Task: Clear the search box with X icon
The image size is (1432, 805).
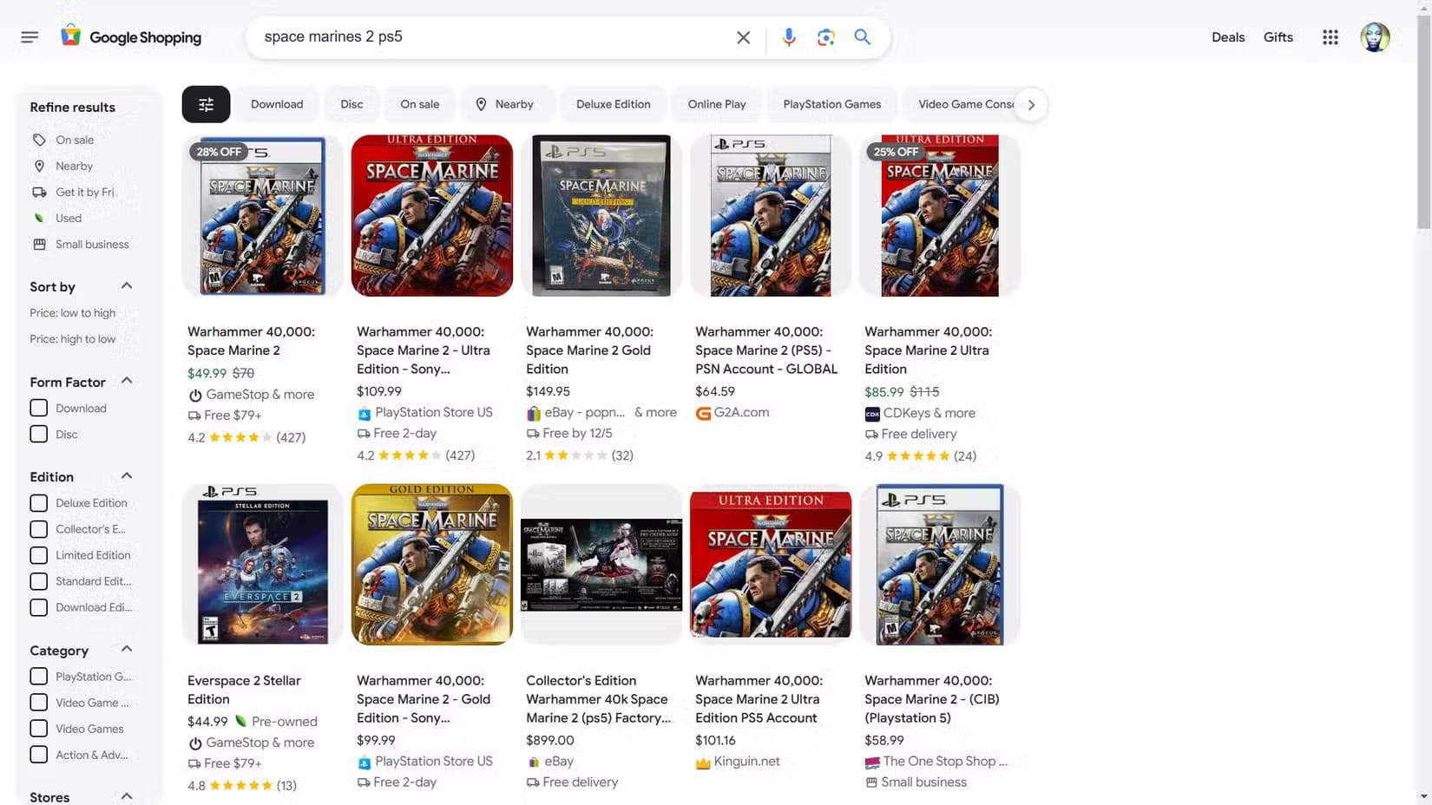Action: click(744, 37)
